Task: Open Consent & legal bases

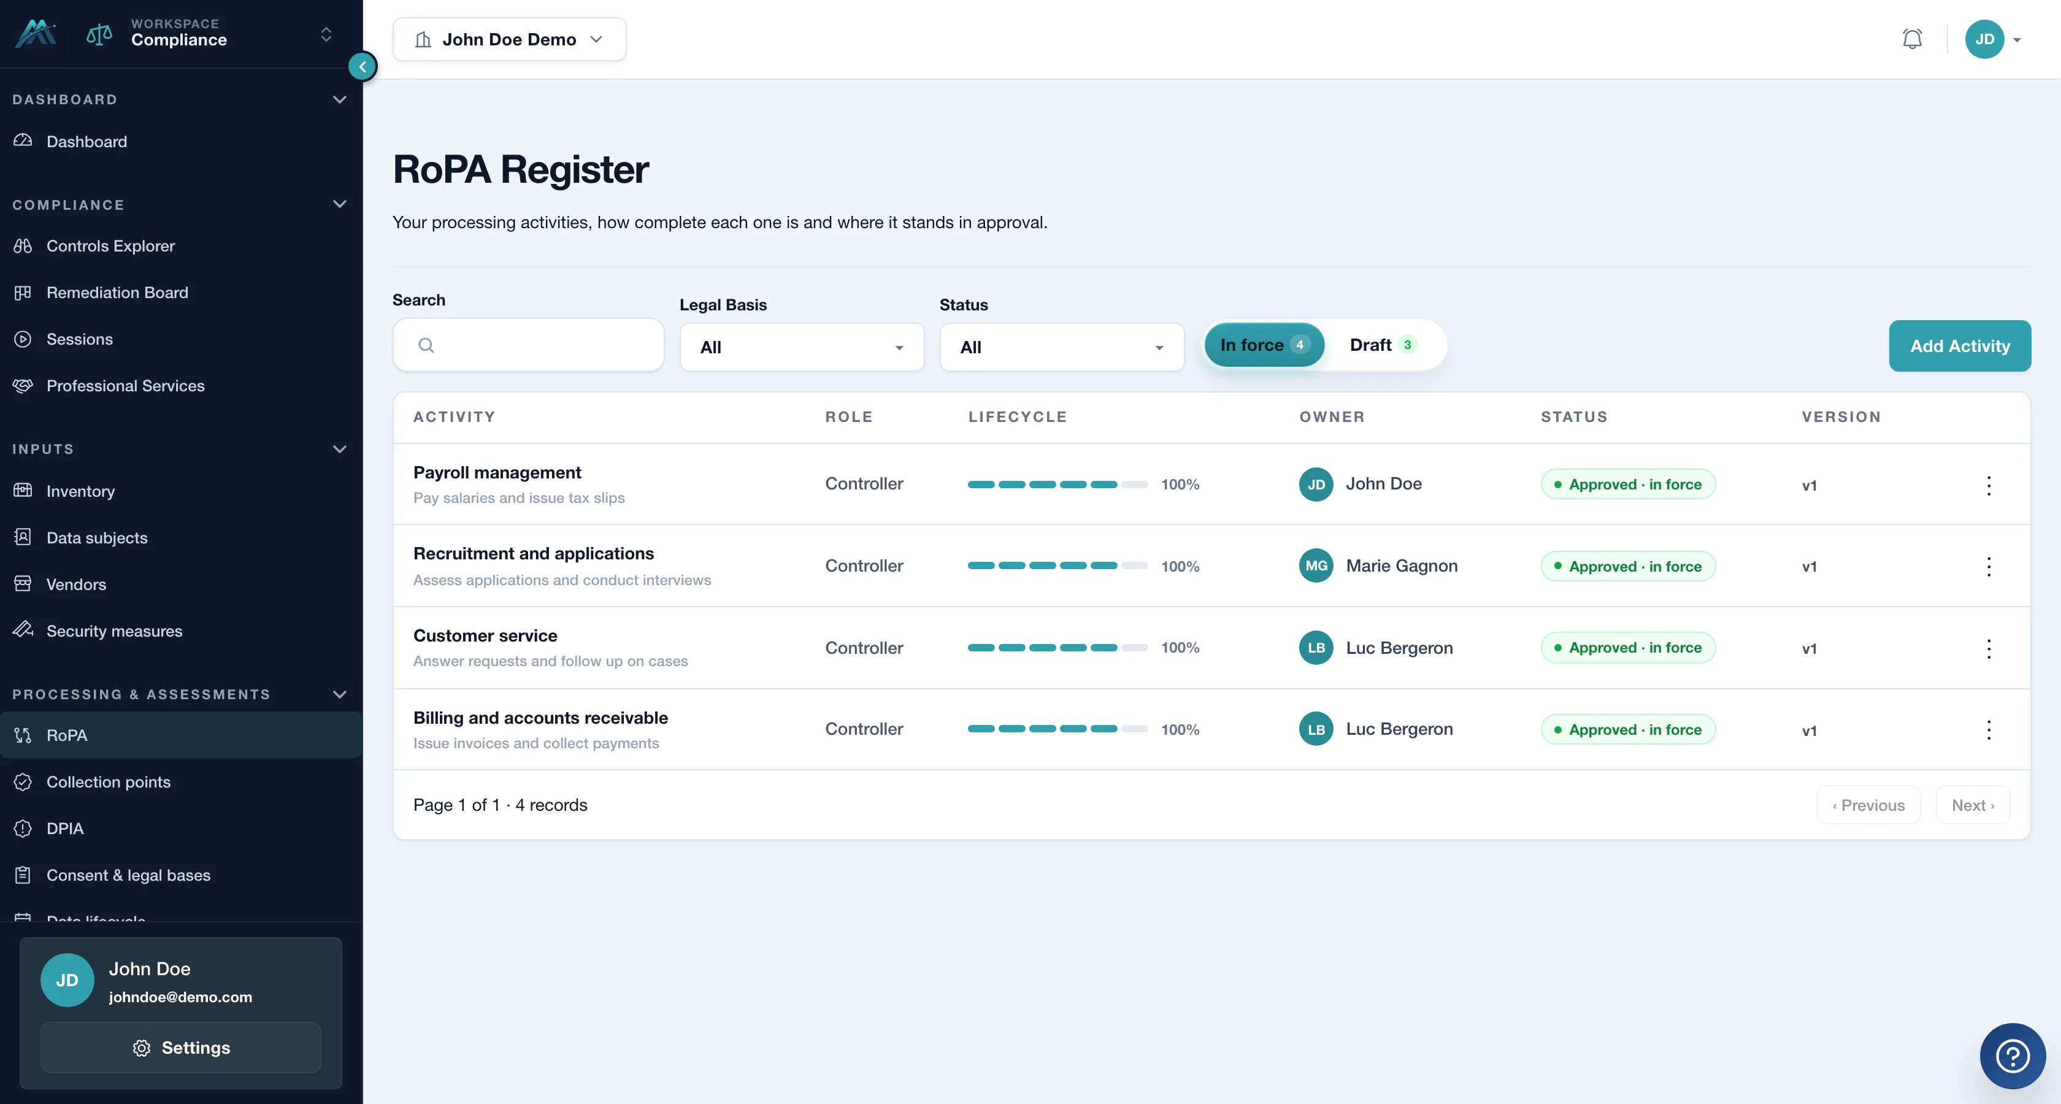Action: 181,875
